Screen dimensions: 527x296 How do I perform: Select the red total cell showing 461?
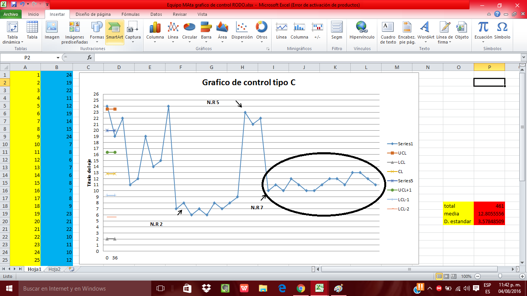[489, 206]
